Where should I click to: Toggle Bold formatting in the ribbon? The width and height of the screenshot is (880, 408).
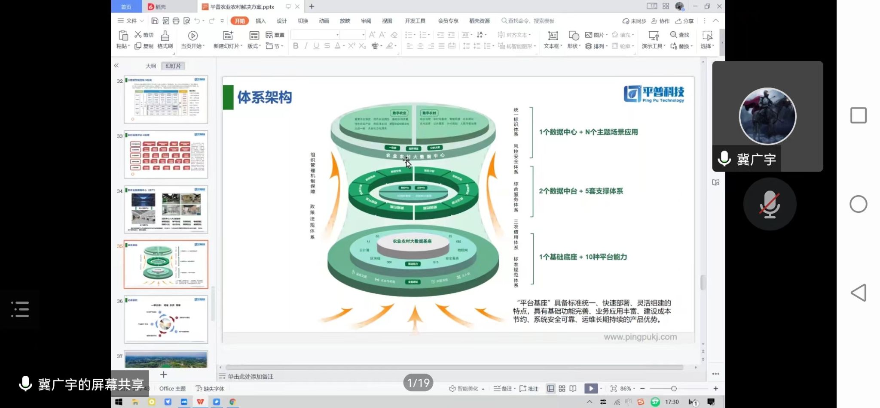coord(296,46)
